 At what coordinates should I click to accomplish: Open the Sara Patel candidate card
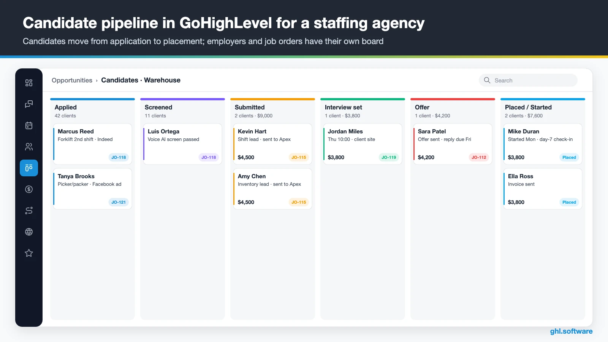click(x=453, y=144)
